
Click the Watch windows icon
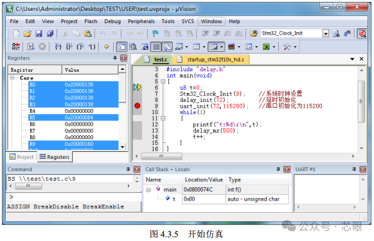pos(179,47)
